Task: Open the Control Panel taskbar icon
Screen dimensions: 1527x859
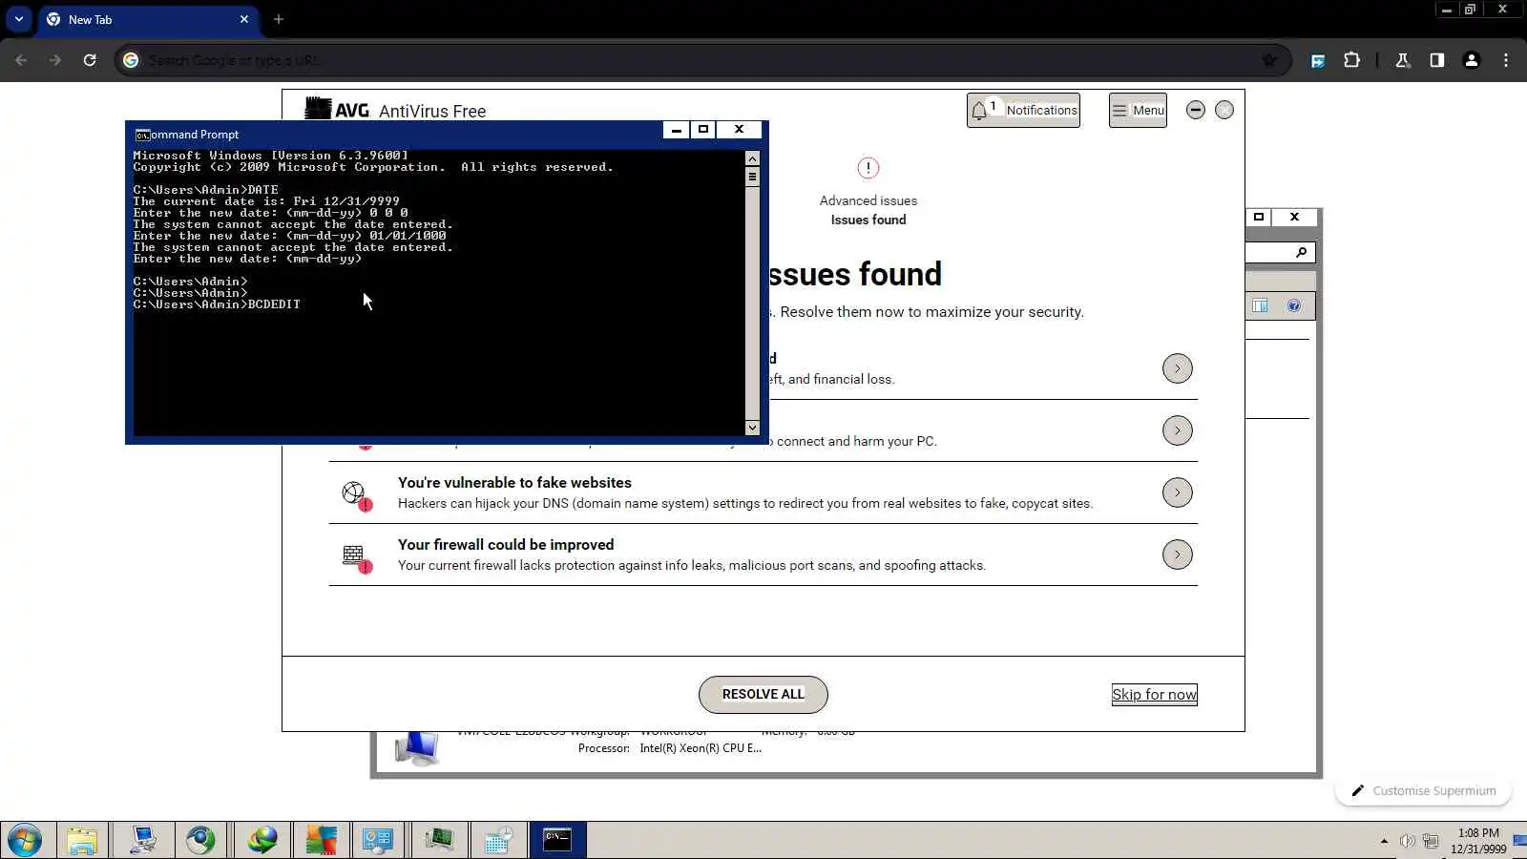Action: click(379, 840)
